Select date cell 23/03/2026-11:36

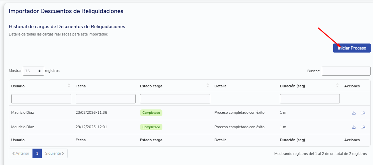(x=91, y=112)
